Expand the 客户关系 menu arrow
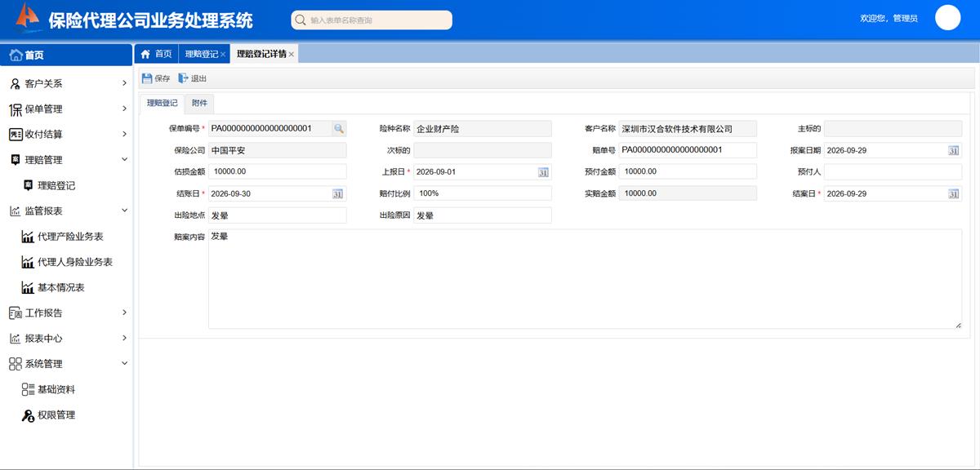This screenshot has height=470, width=980. click(124, 83)
